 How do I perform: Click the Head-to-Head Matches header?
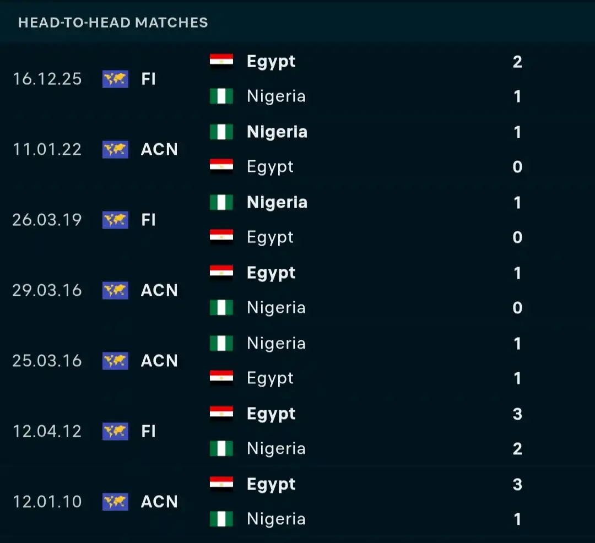113,23
